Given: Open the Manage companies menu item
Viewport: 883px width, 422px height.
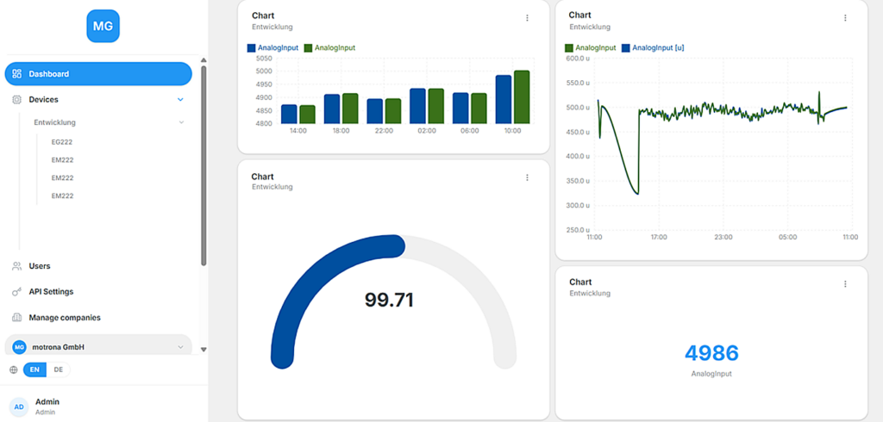Looking at the screenshot, I should click(x=98, y=318).
